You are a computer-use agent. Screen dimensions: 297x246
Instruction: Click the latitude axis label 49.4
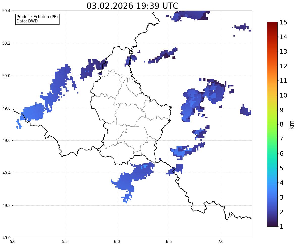(6, 173)
